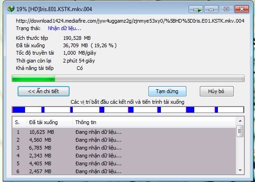Click the scrollbar down arrow in connection list
The height and width of the screenshot is (182, 255).
coord(240,170)
